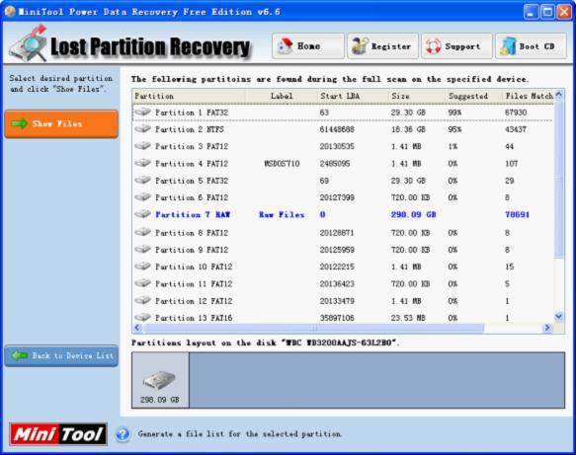Click the drive icon of Partition 10 FAT12
The width and height of the screenshot is (576, 455).
pos(143,266)
